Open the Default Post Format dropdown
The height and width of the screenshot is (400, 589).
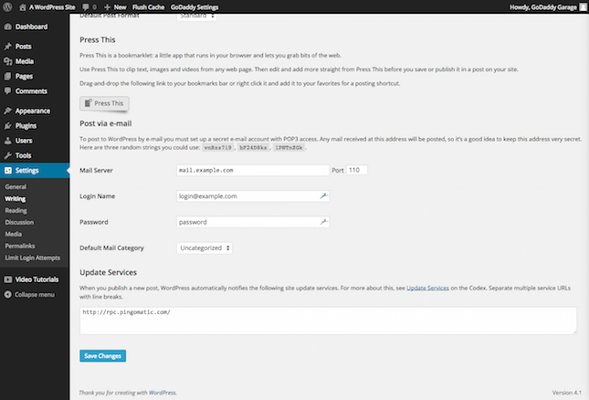tap(196, 16)
